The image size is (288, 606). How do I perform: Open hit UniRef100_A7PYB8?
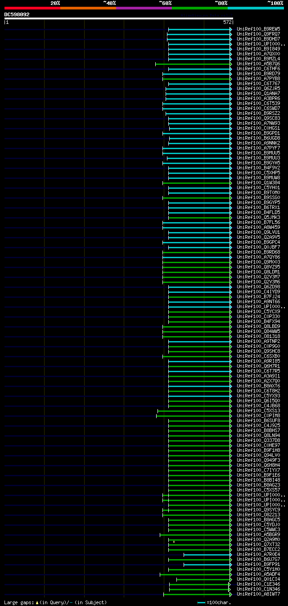click(258, 78)
